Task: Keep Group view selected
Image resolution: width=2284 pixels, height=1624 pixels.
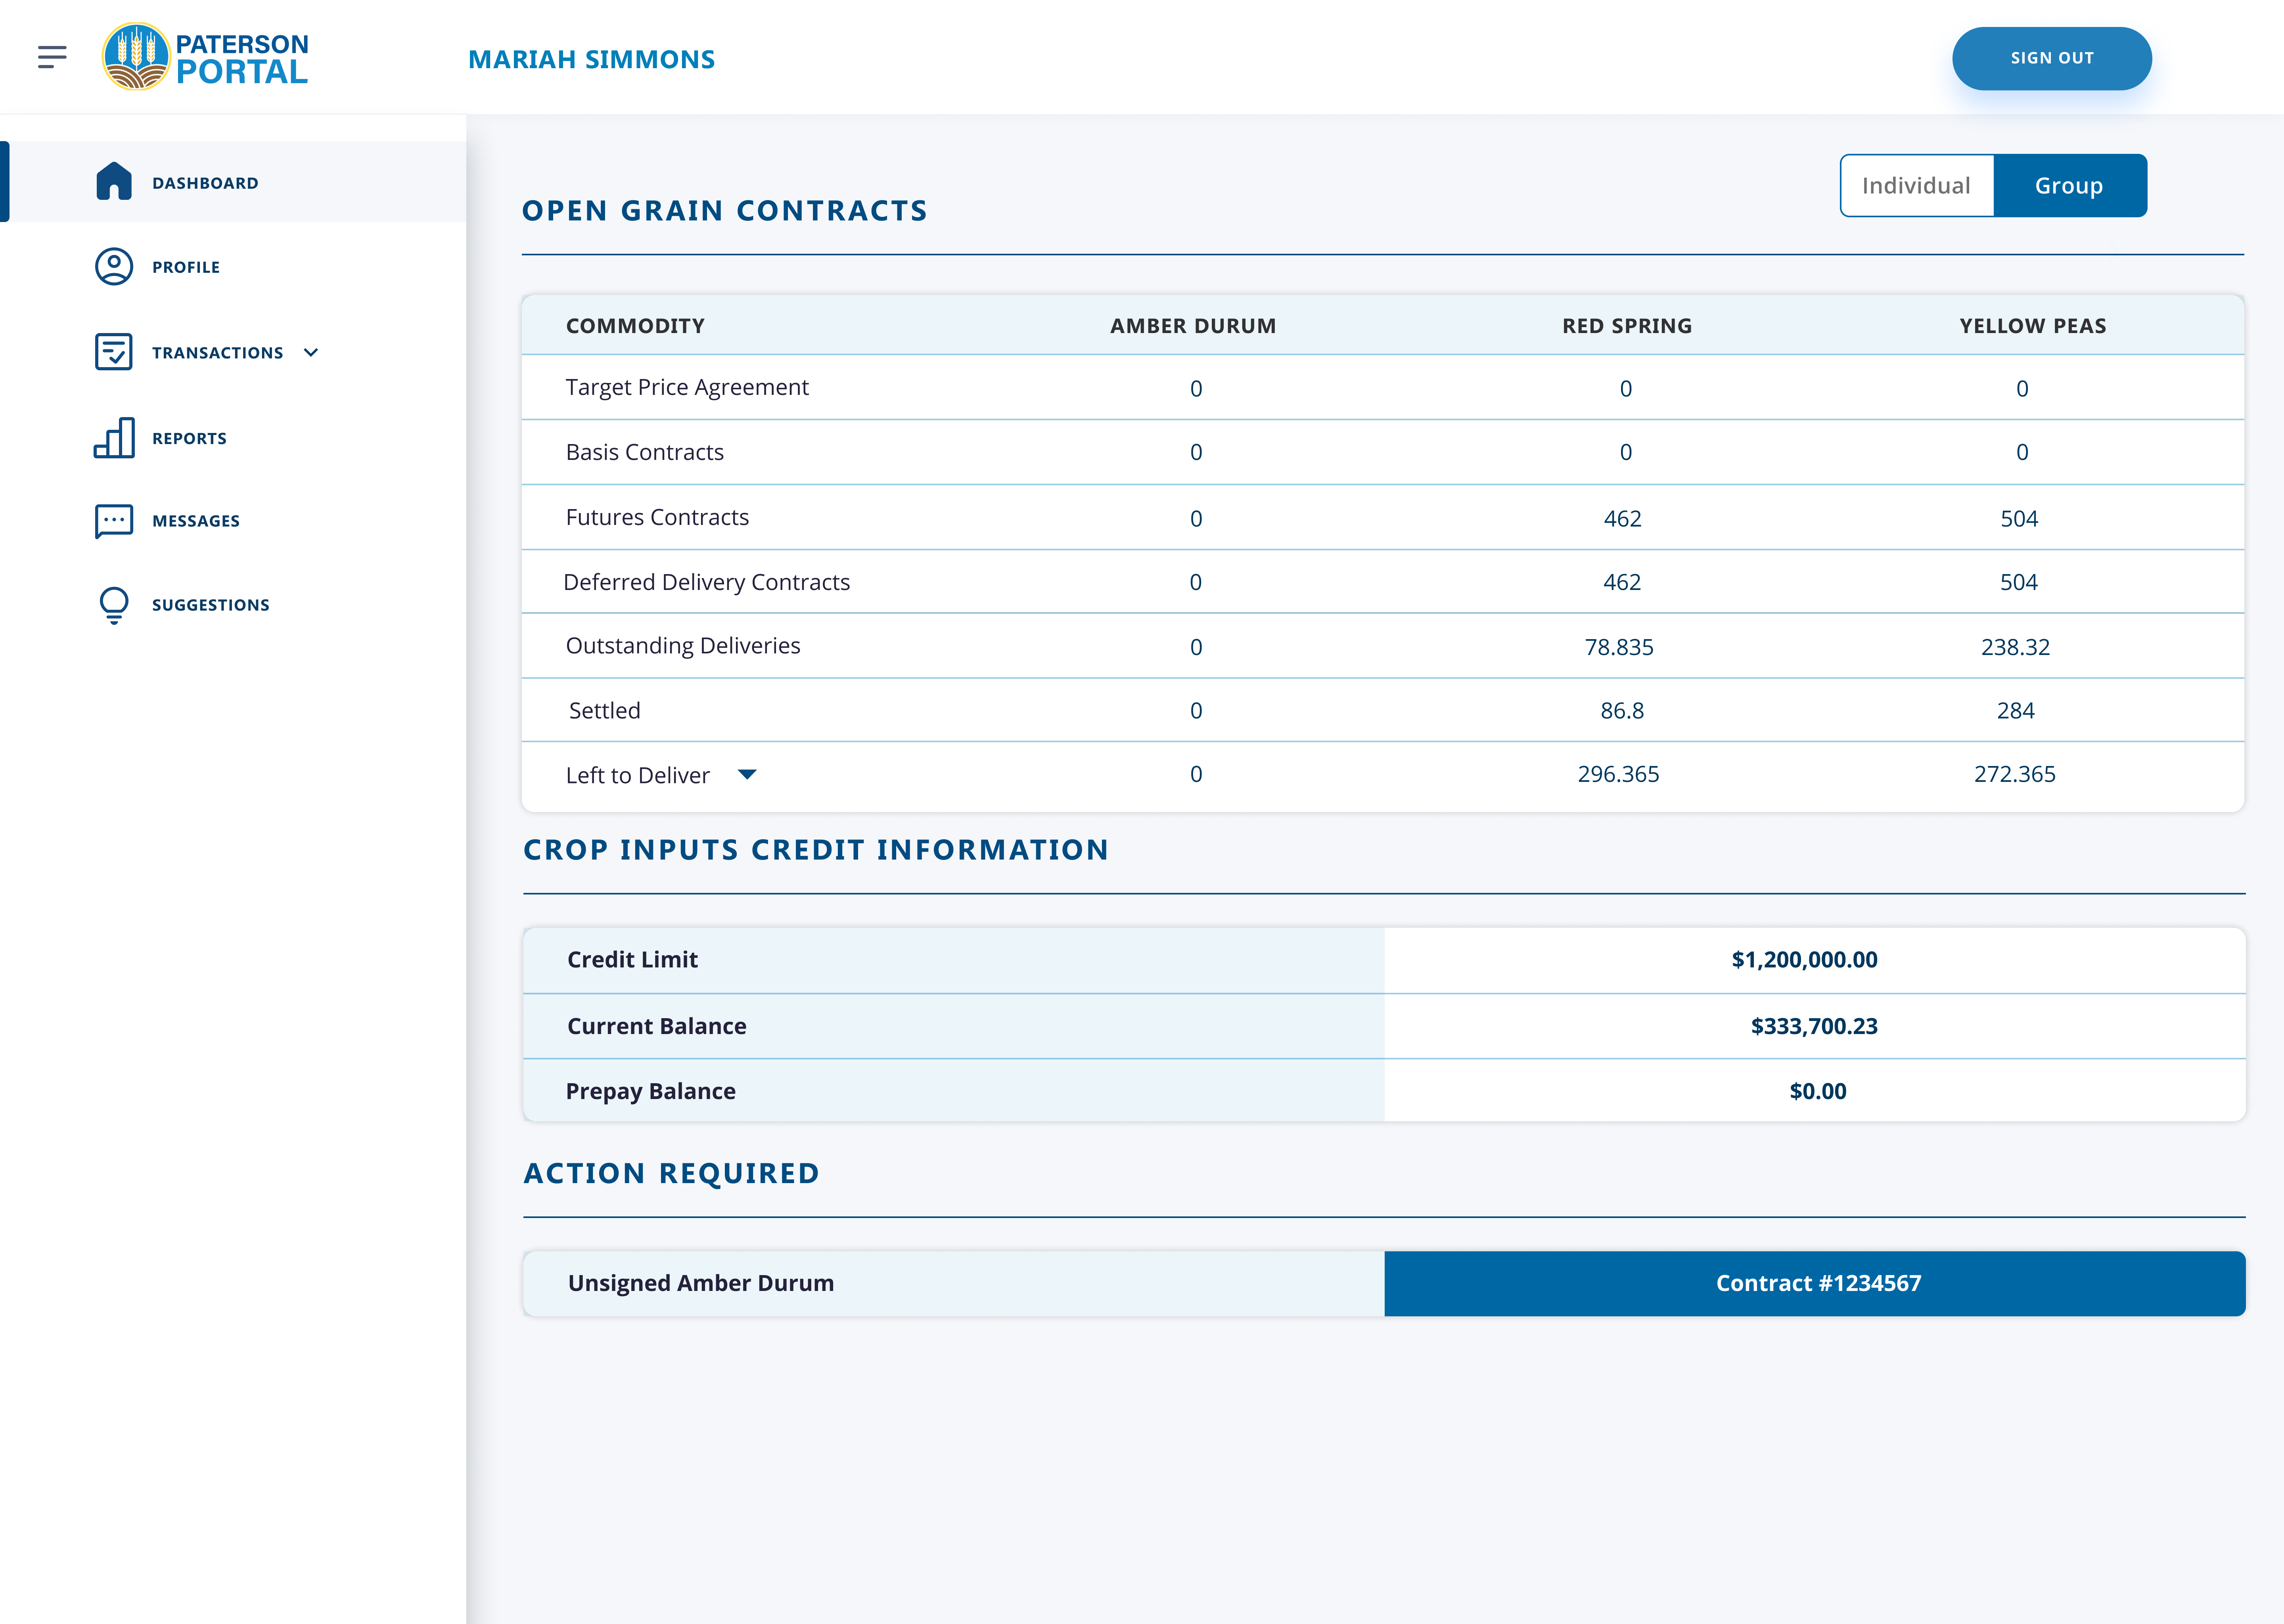Action: [x=2069, y=185]
